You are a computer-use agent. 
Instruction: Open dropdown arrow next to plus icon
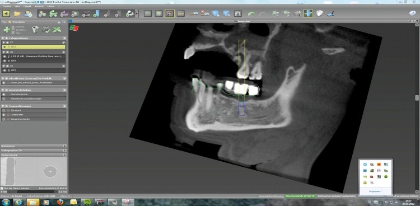pyautogui.click(x=13, y=30)
